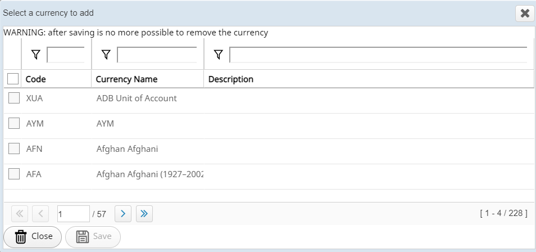Click the Save button
Image resolution: width=536 pixels, height=252 pixels.
click(93, 236)
